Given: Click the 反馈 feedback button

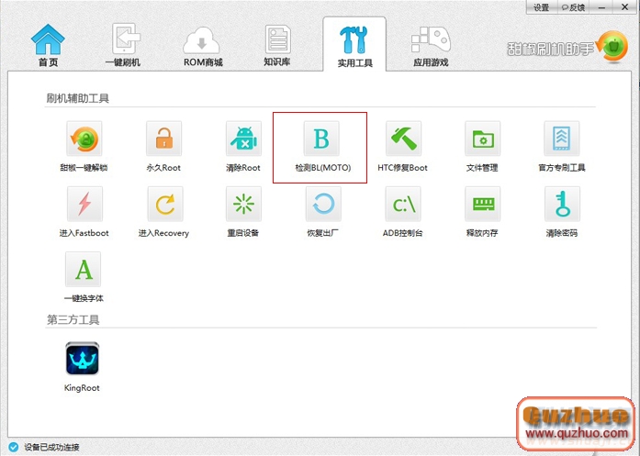Looking at the screenshot, I should point(574,7).
